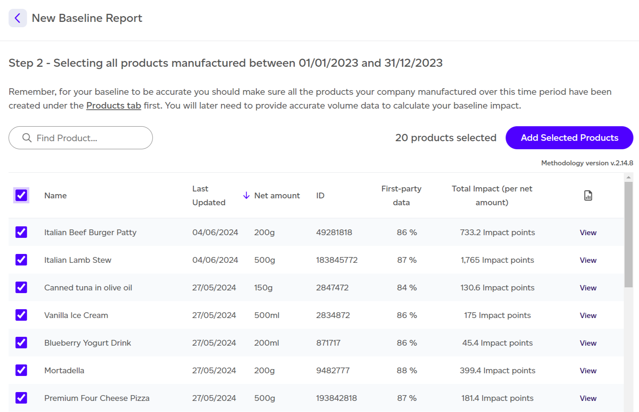Click the Mortadella product name
639x412 pixels.
tap(64, 371)
